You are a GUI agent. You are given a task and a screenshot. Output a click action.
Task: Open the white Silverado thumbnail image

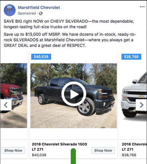pyautogui.click(x=133, y=96)
